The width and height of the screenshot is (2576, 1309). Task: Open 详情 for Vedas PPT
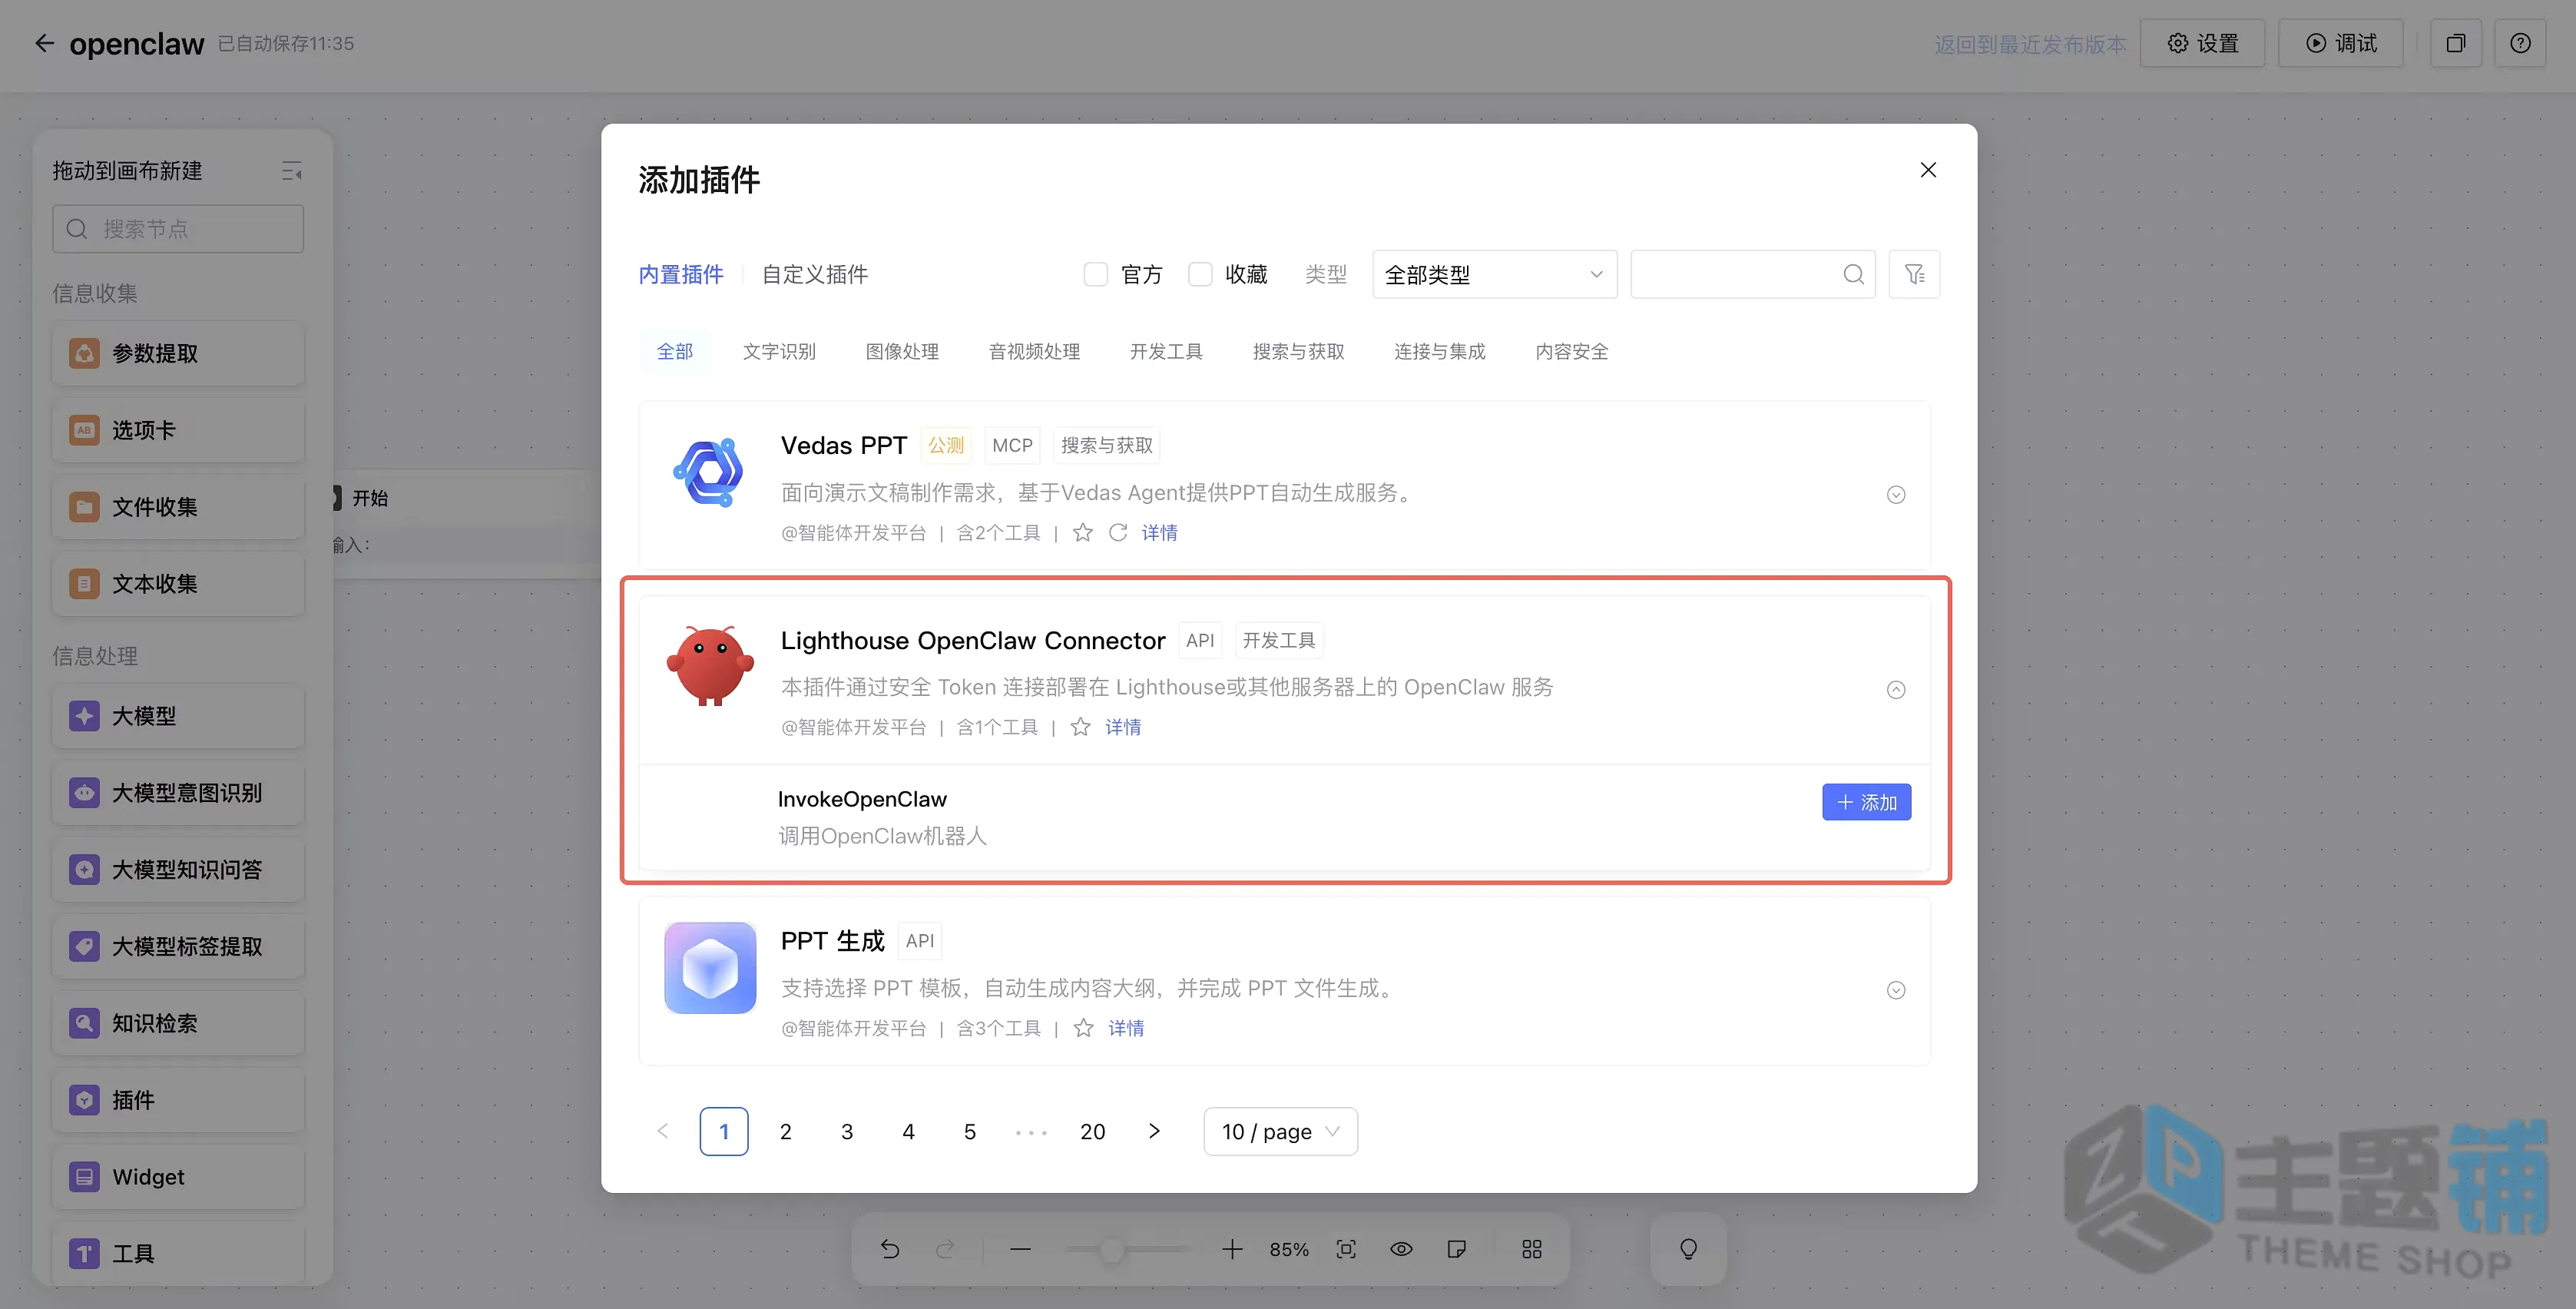(x=1159, y=532)
